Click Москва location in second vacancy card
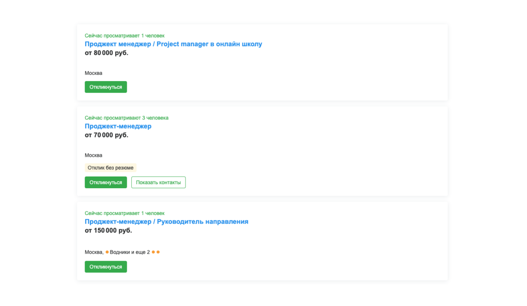The image size is (527, 306). point(93,155)
